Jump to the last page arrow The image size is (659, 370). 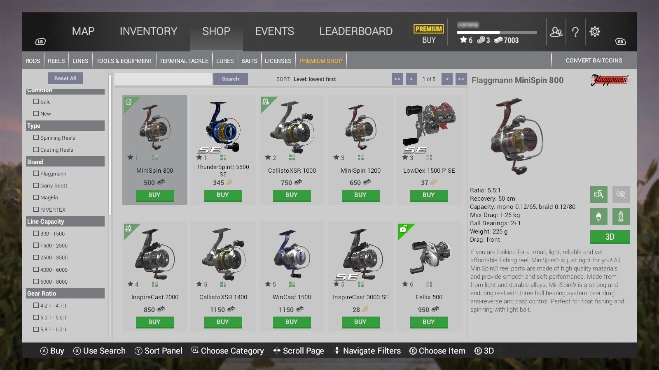[461, 79]
